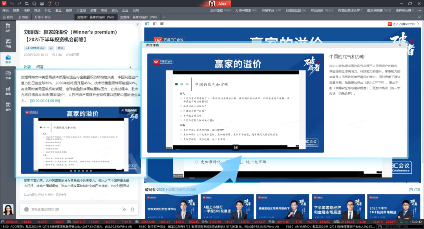Open the 债券 menu
The width and height of the screenshot is (424, 229).
[x=27, y=10]
